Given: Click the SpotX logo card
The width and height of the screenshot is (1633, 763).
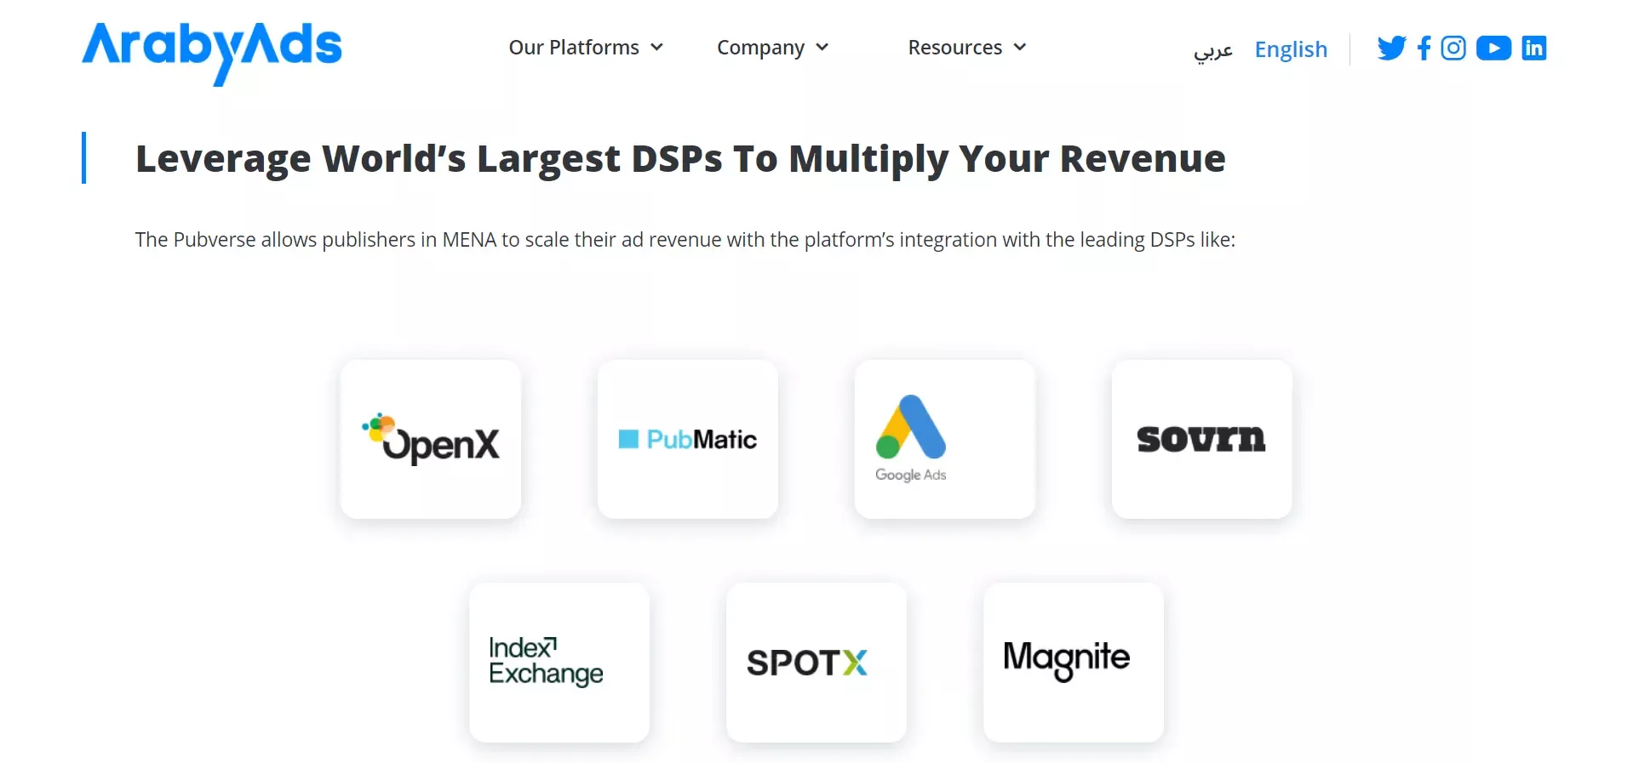Looking at the screenshot, I should tap(816, 662).
